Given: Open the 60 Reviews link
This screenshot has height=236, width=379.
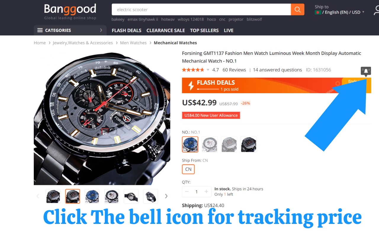Looking at the screenshot, I should point(234,70).
